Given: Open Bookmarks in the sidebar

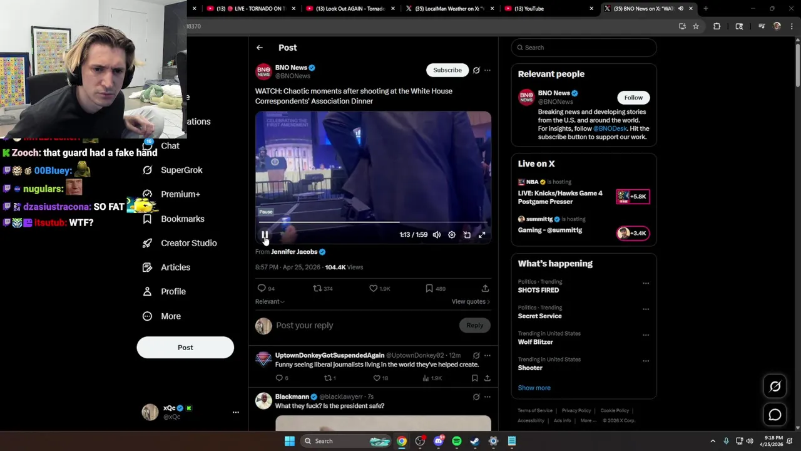Looking at the screenshot, I should (x=173, y=219).
